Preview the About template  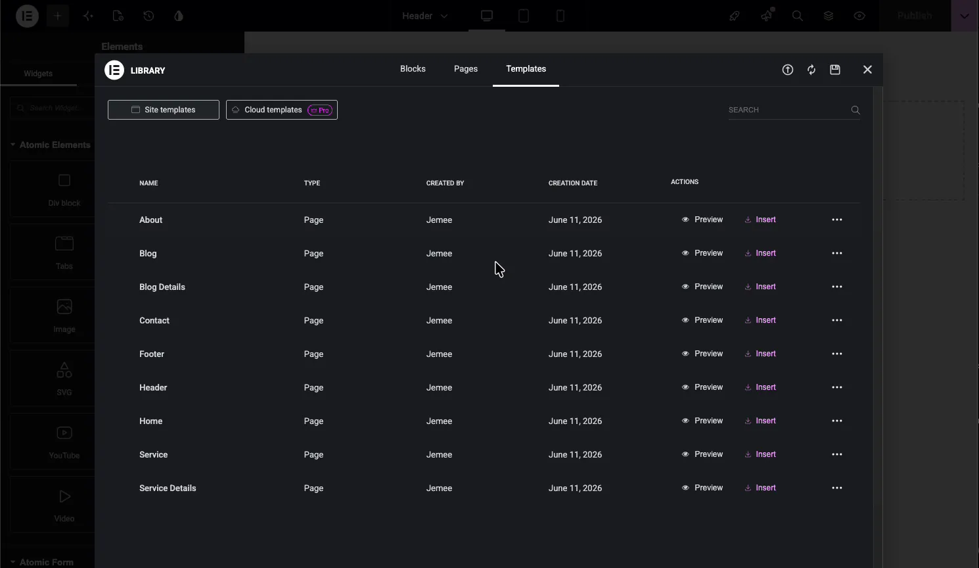702,220
